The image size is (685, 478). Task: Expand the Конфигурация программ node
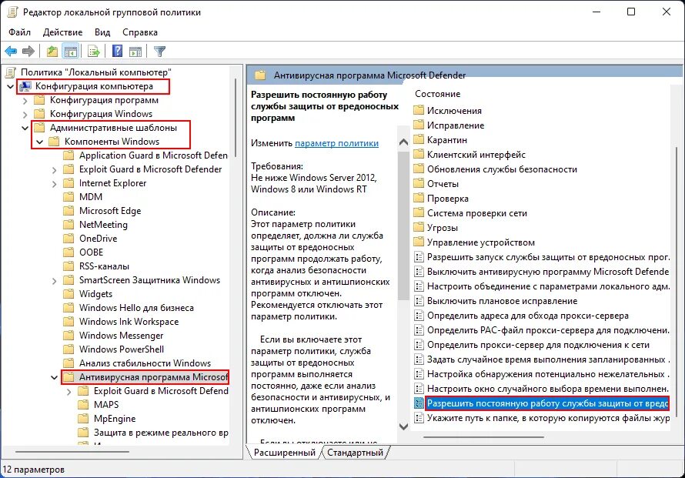[25, 101]
